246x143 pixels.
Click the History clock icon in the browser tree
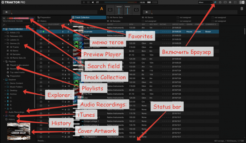[6, 120]
